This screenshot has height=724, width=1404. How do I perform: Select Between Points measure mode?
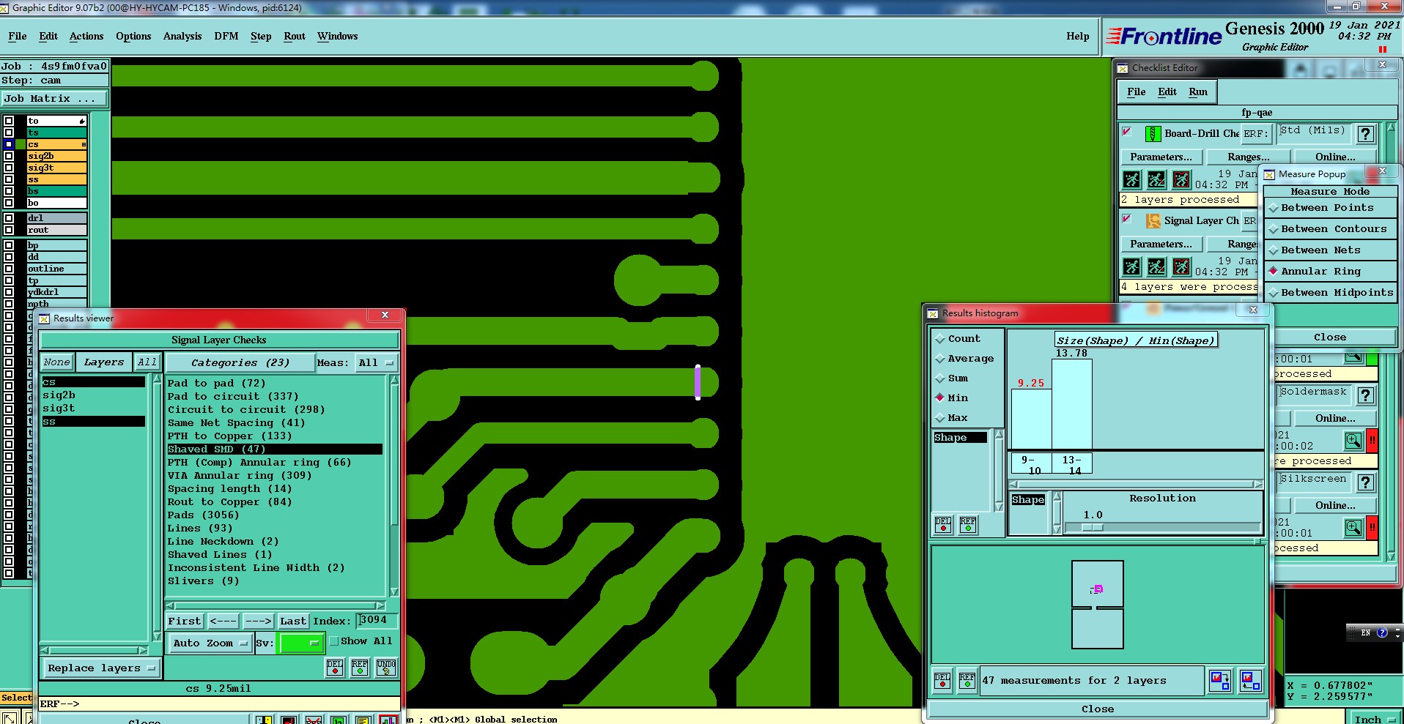click(x=1329, y=208)
